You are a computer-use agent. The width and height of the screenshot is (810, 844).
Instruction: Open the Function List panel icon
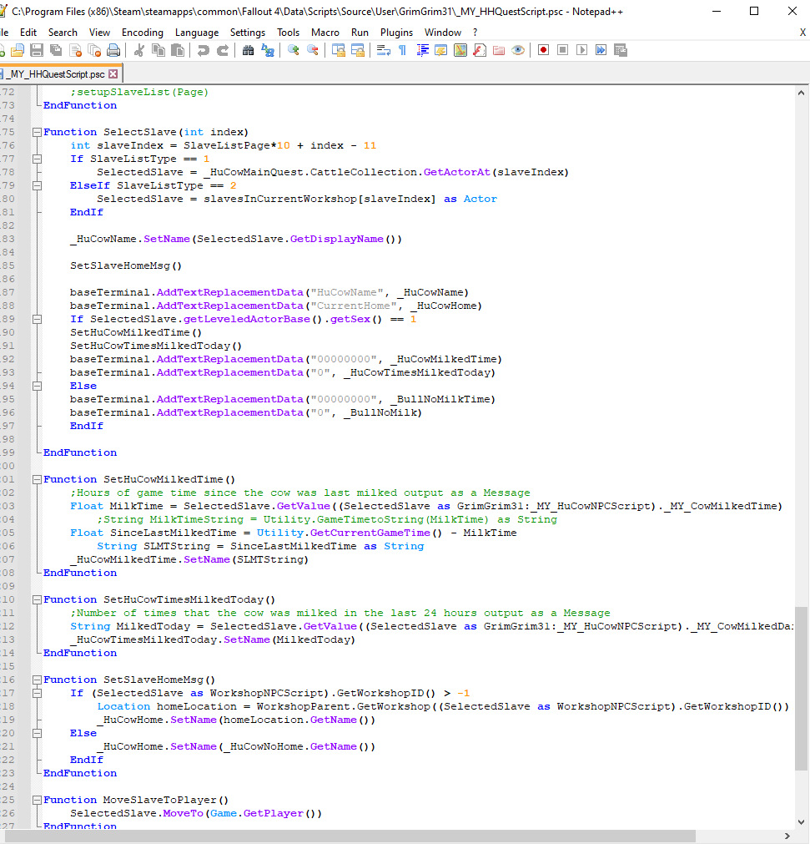[480, 51]
